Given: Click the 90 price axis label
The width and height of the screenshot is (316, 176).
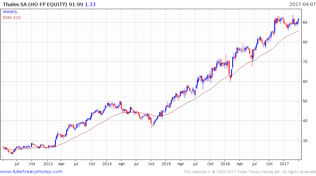Looking at the screenshot, I should [x=305, y=23].
